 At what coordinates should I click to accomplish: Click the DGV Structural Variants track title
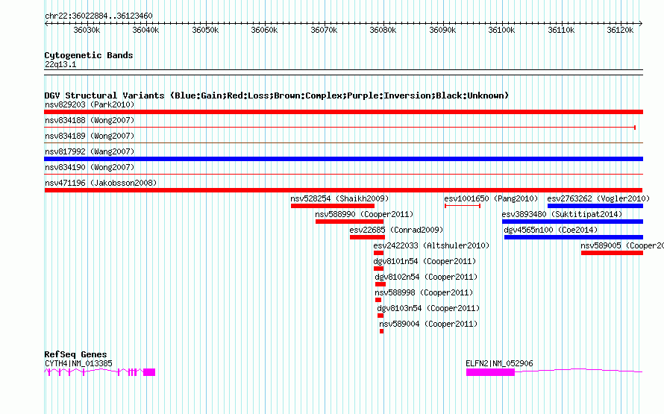(x=277, y=95)
